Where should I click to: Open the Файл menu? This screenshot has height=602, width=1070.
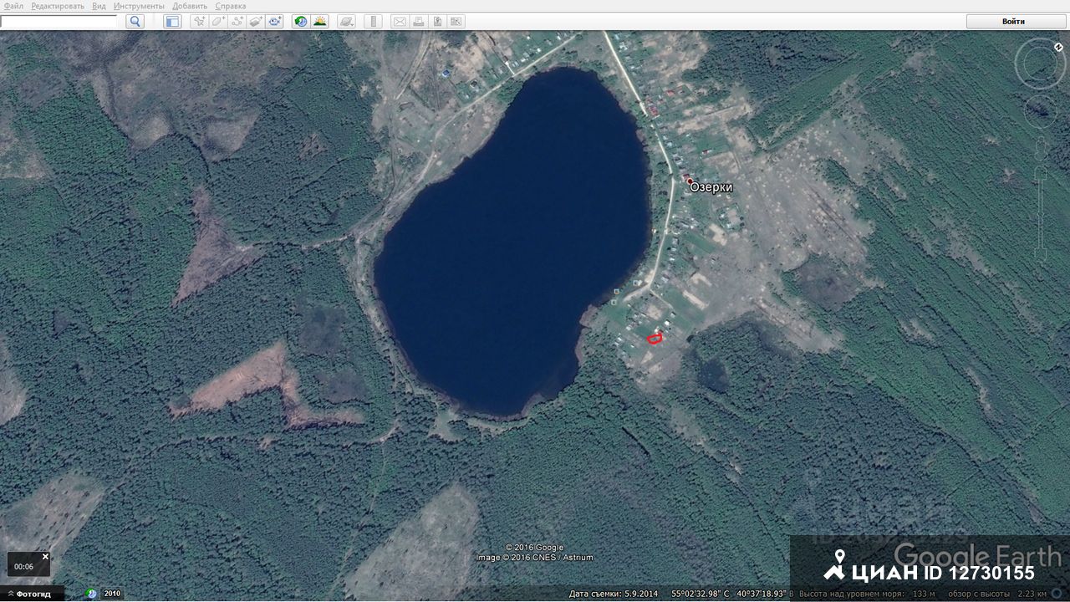click(x=13, y=6)
